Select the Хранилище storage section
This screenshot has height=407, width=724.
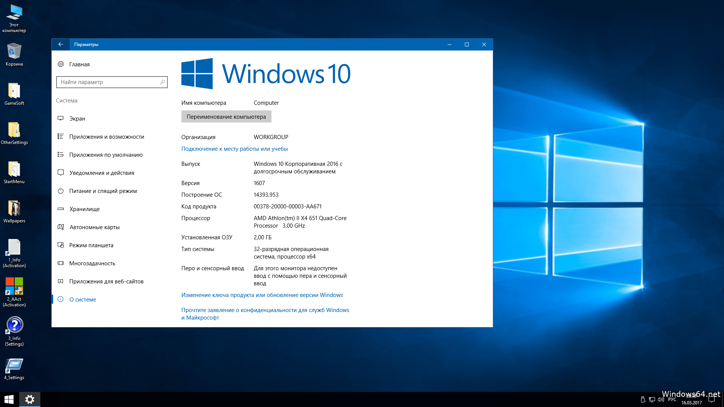click(84, 209)
